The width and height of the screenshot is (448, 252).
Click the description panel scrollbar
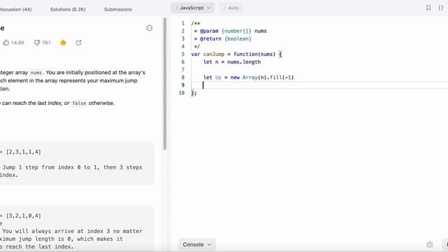(165, 84)
